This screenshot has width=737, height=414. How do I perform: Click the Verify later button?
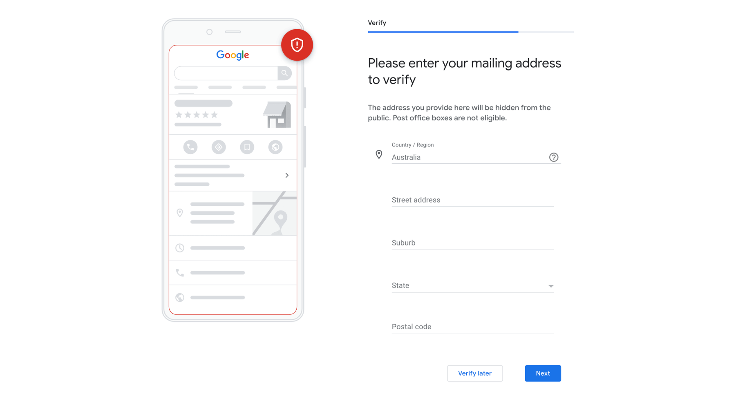point(474,373)
